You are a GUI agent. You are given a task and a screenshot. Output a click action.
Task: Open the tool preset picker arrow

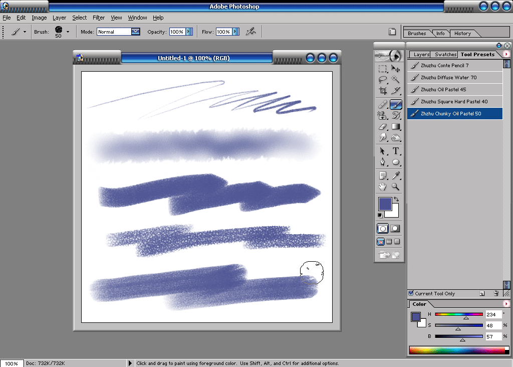(25, 32)
